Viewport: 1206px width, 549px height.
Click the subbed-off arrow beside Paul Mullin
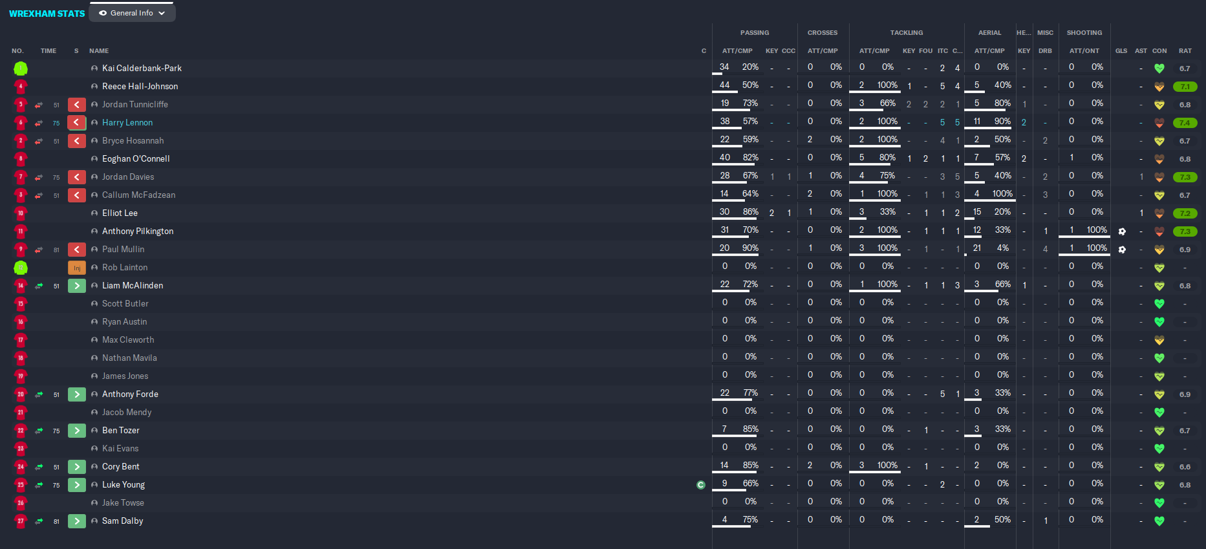pos(77,249)
